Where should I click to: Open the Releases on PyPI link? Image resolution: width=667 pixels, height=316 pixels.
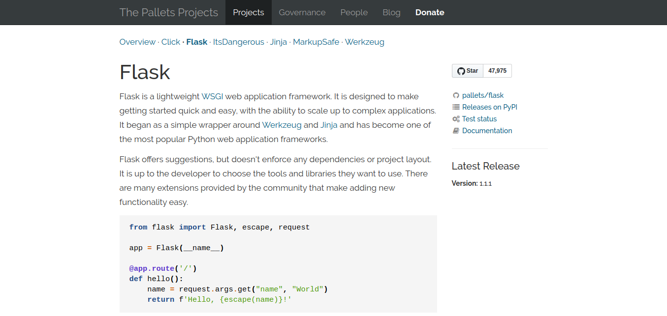point(490,107)
